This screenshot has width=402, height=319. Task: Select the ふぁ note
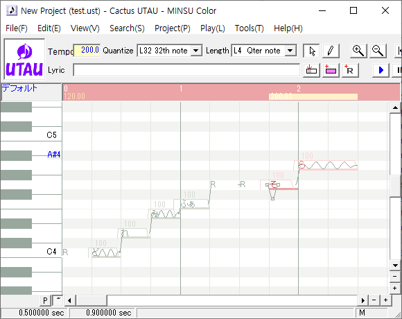coord(195,205)
